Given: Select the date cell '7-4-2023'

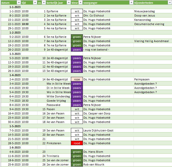Looking at the screenshot, I should tap(11, 101).
